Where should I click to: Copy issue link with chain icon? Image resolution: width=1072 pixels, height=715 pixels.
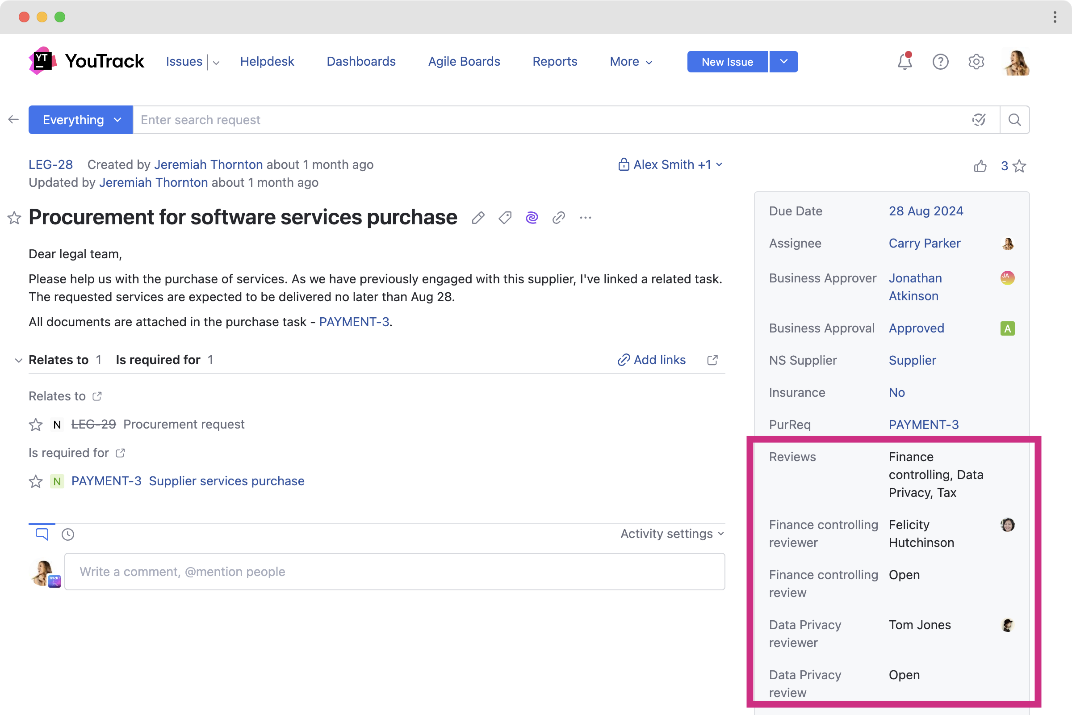coord(559,218)
